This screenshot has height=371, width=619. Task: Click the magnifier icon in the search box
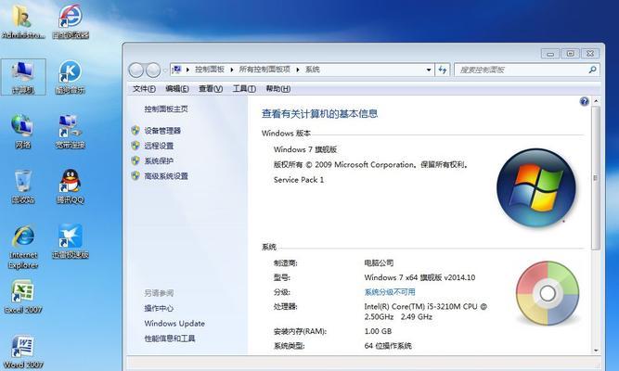point(592,70)
